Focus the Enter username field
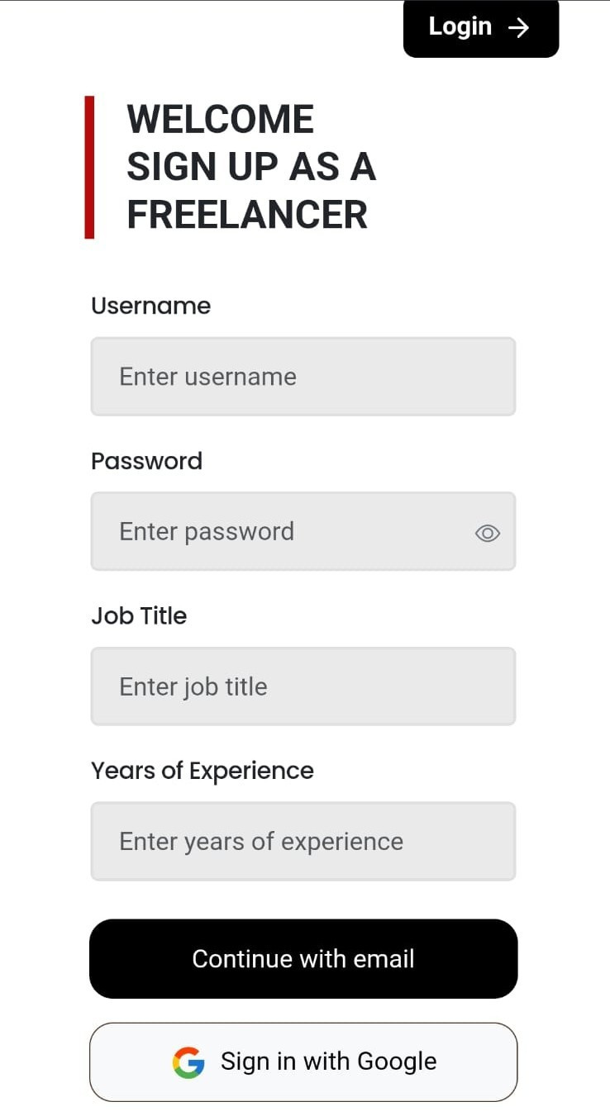This screenshot has width=610, height=1116. tap(303, 377)
